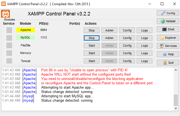Start the Mercury module

tap(92, 53)
